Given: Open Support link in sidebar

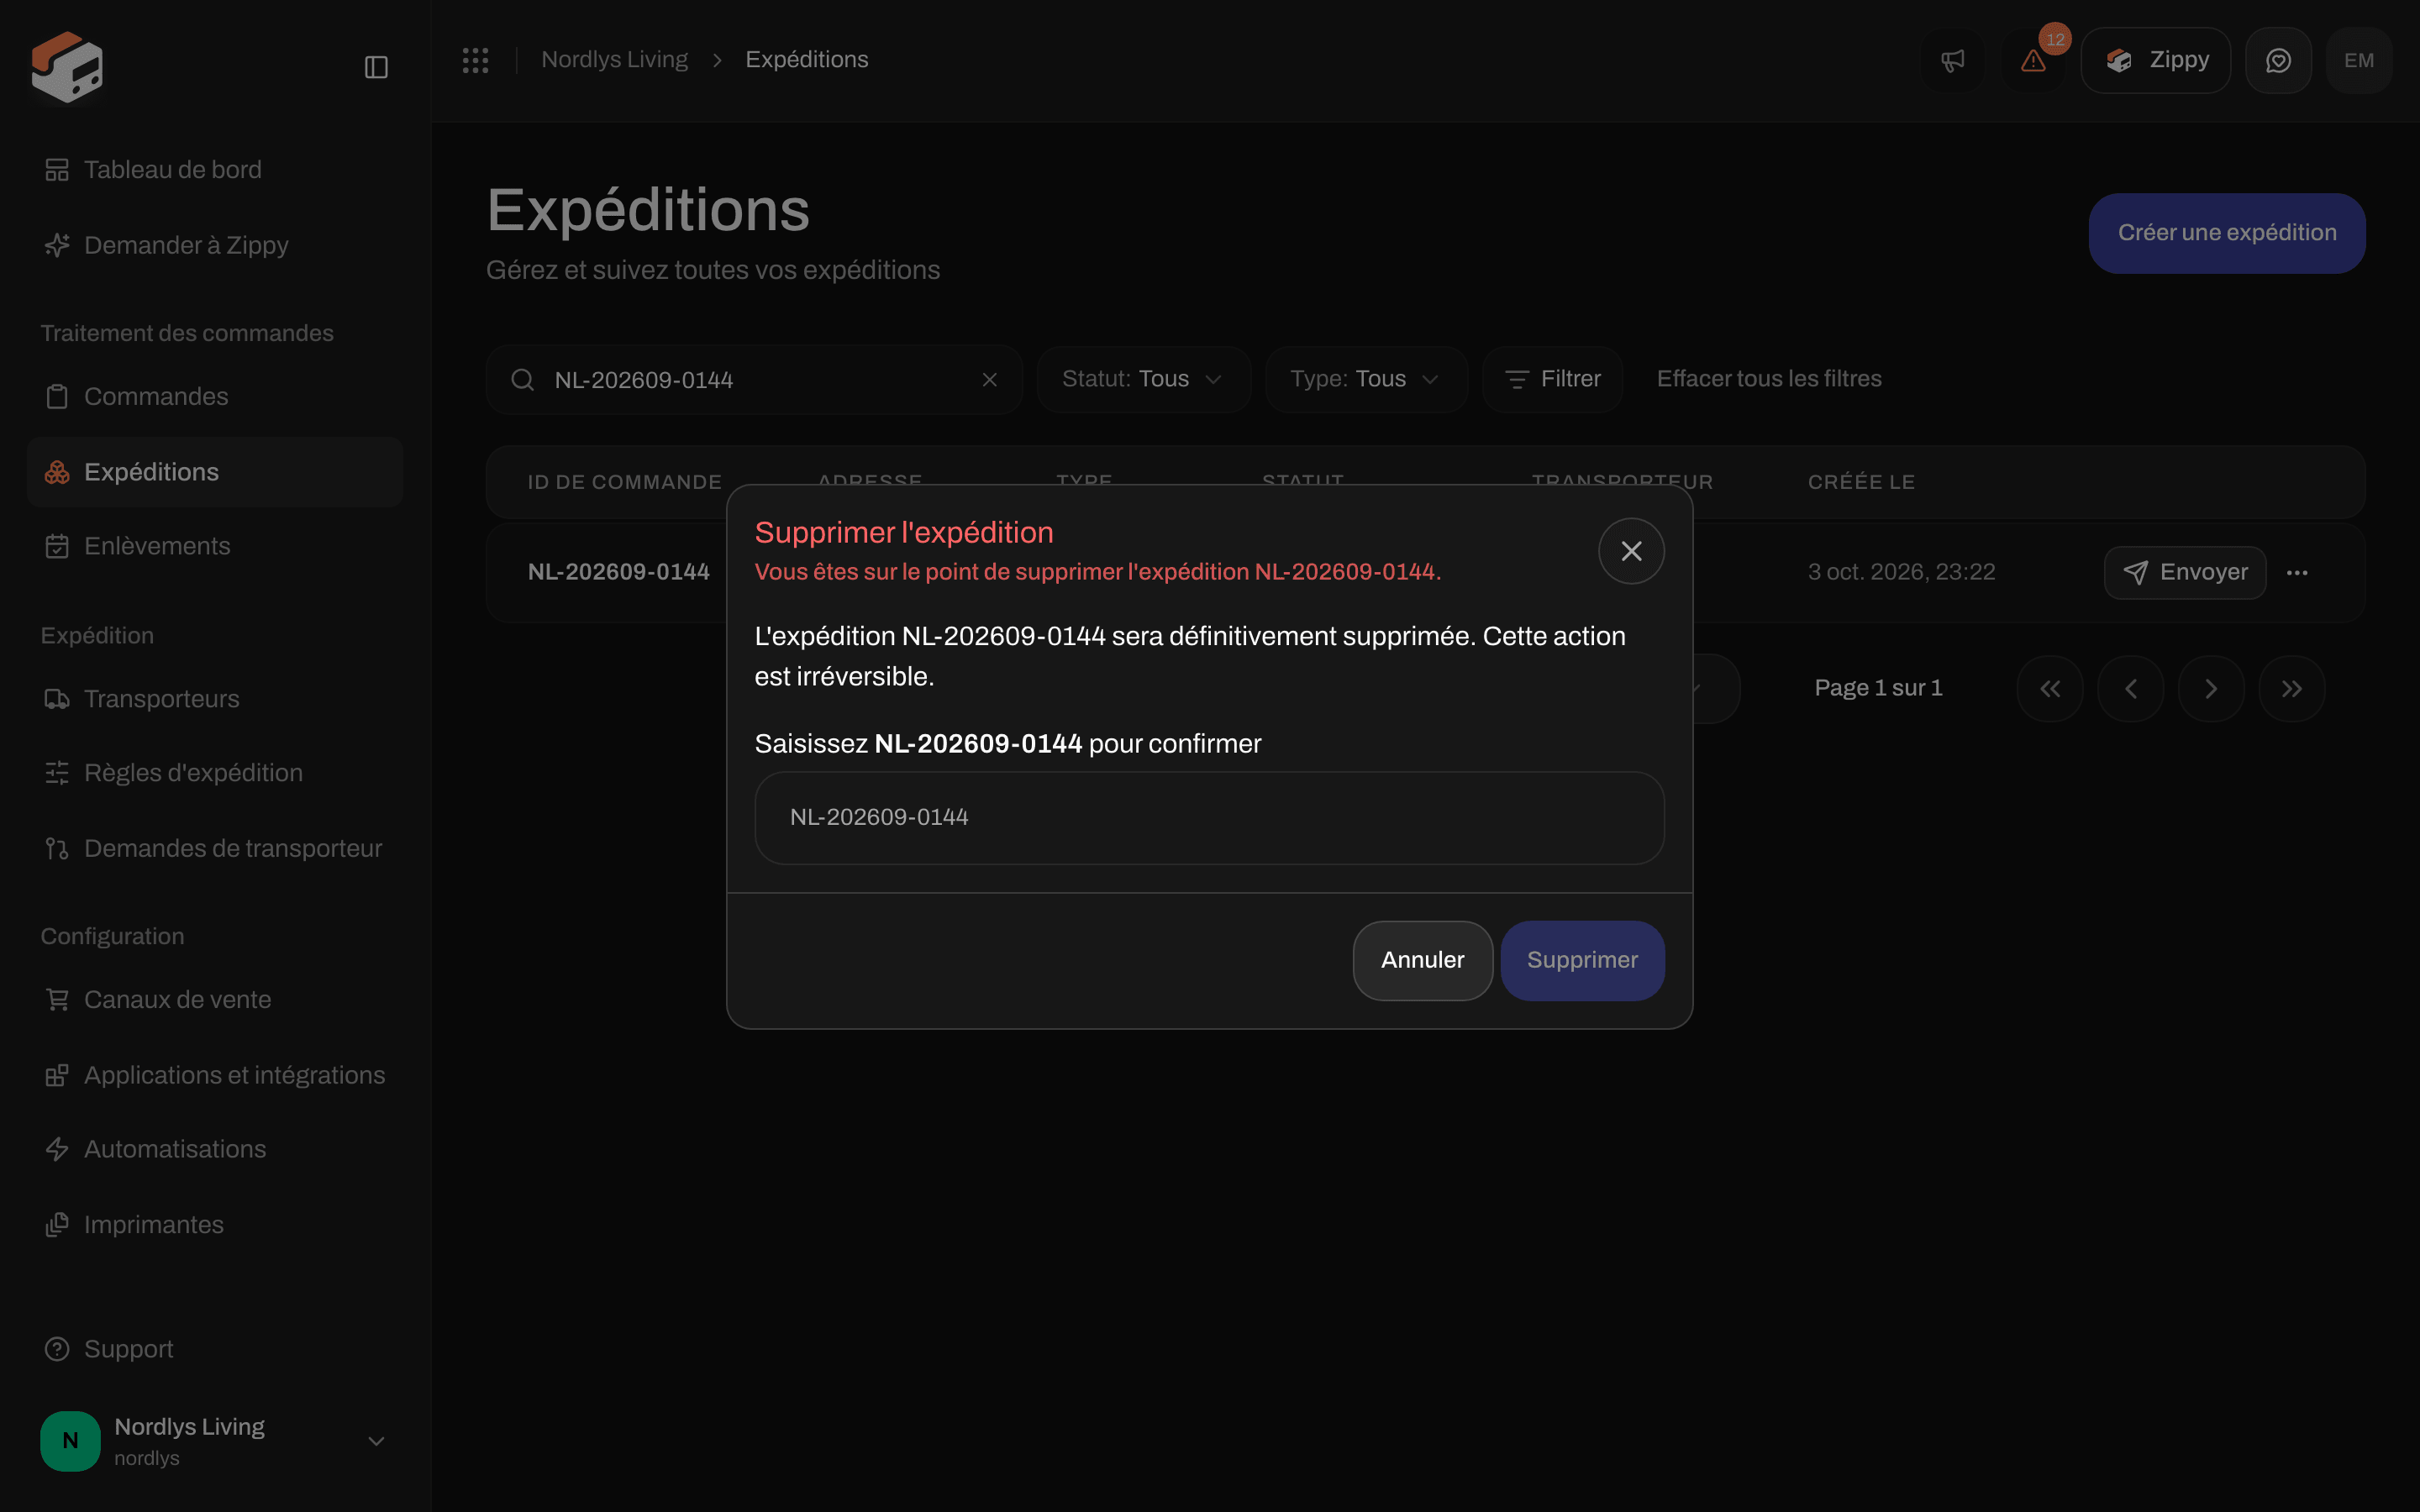Looking at the screenshot, I should pos(214,1349).
